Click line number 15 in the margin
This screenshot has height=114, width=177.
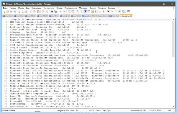click(6, 55)
